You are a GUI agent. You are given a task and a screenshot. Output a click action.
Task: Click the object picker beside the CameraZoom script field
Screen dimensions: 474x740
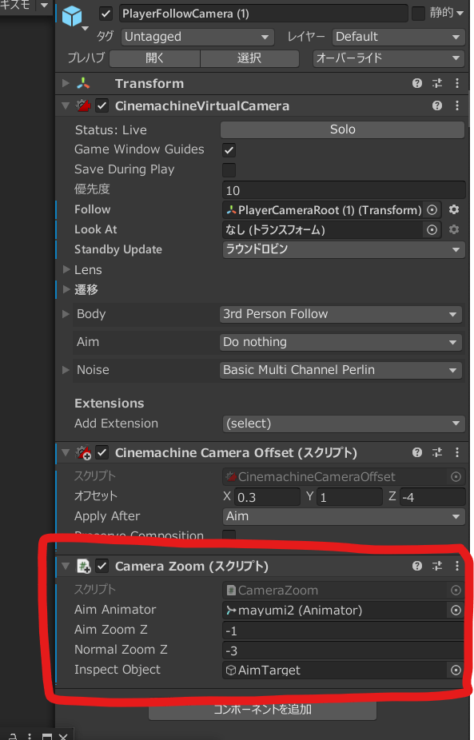coord(456,591)
